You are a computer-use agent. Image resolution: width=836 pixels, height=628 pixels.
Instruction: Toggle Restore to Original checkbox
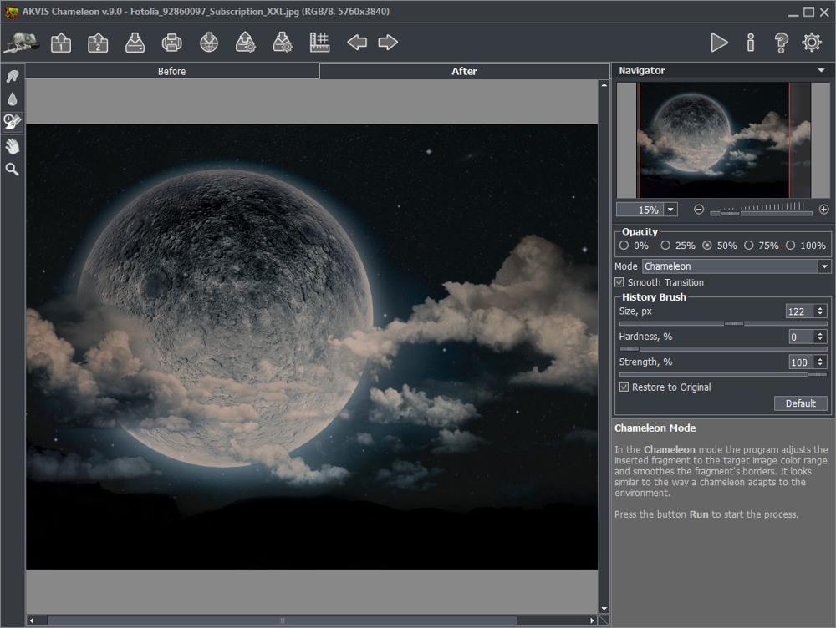pos(624,387)
